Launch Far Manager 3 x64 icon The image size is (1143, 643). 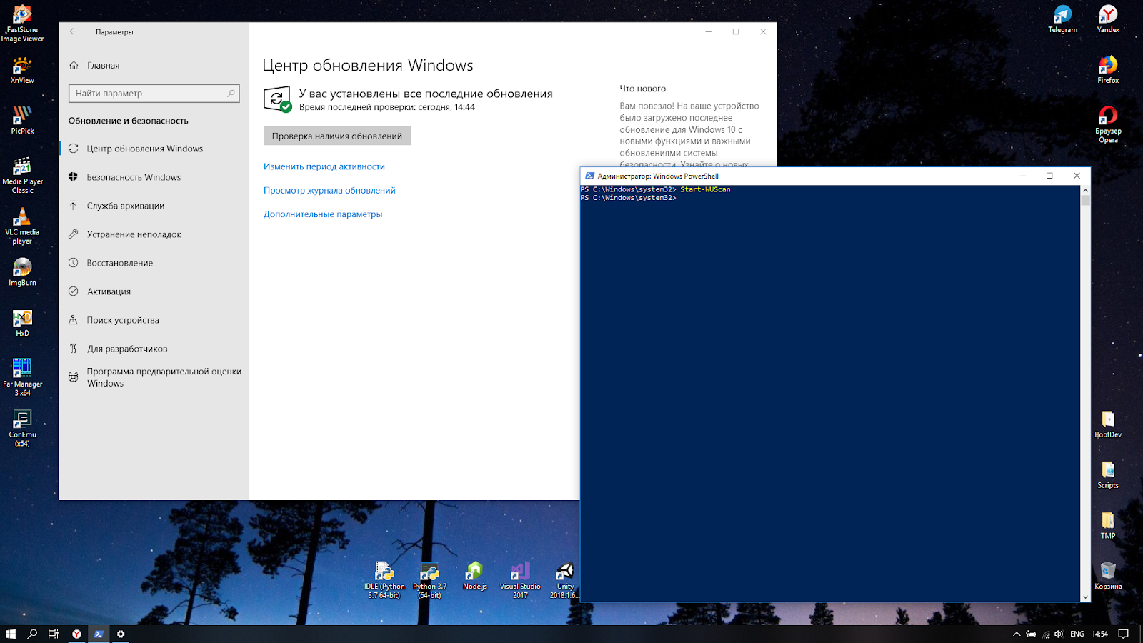[22, 377]
